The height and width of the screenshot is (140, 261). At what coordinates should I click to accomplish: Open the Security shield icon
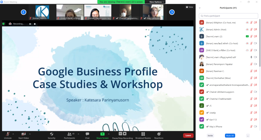pyautogui.click(x=52, y=134)
